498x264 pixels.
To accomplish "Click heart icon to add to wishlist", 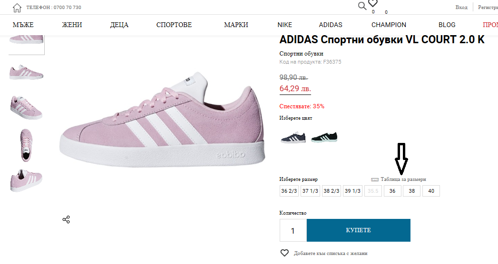I will pyautogui.click(x=284, y=253).
